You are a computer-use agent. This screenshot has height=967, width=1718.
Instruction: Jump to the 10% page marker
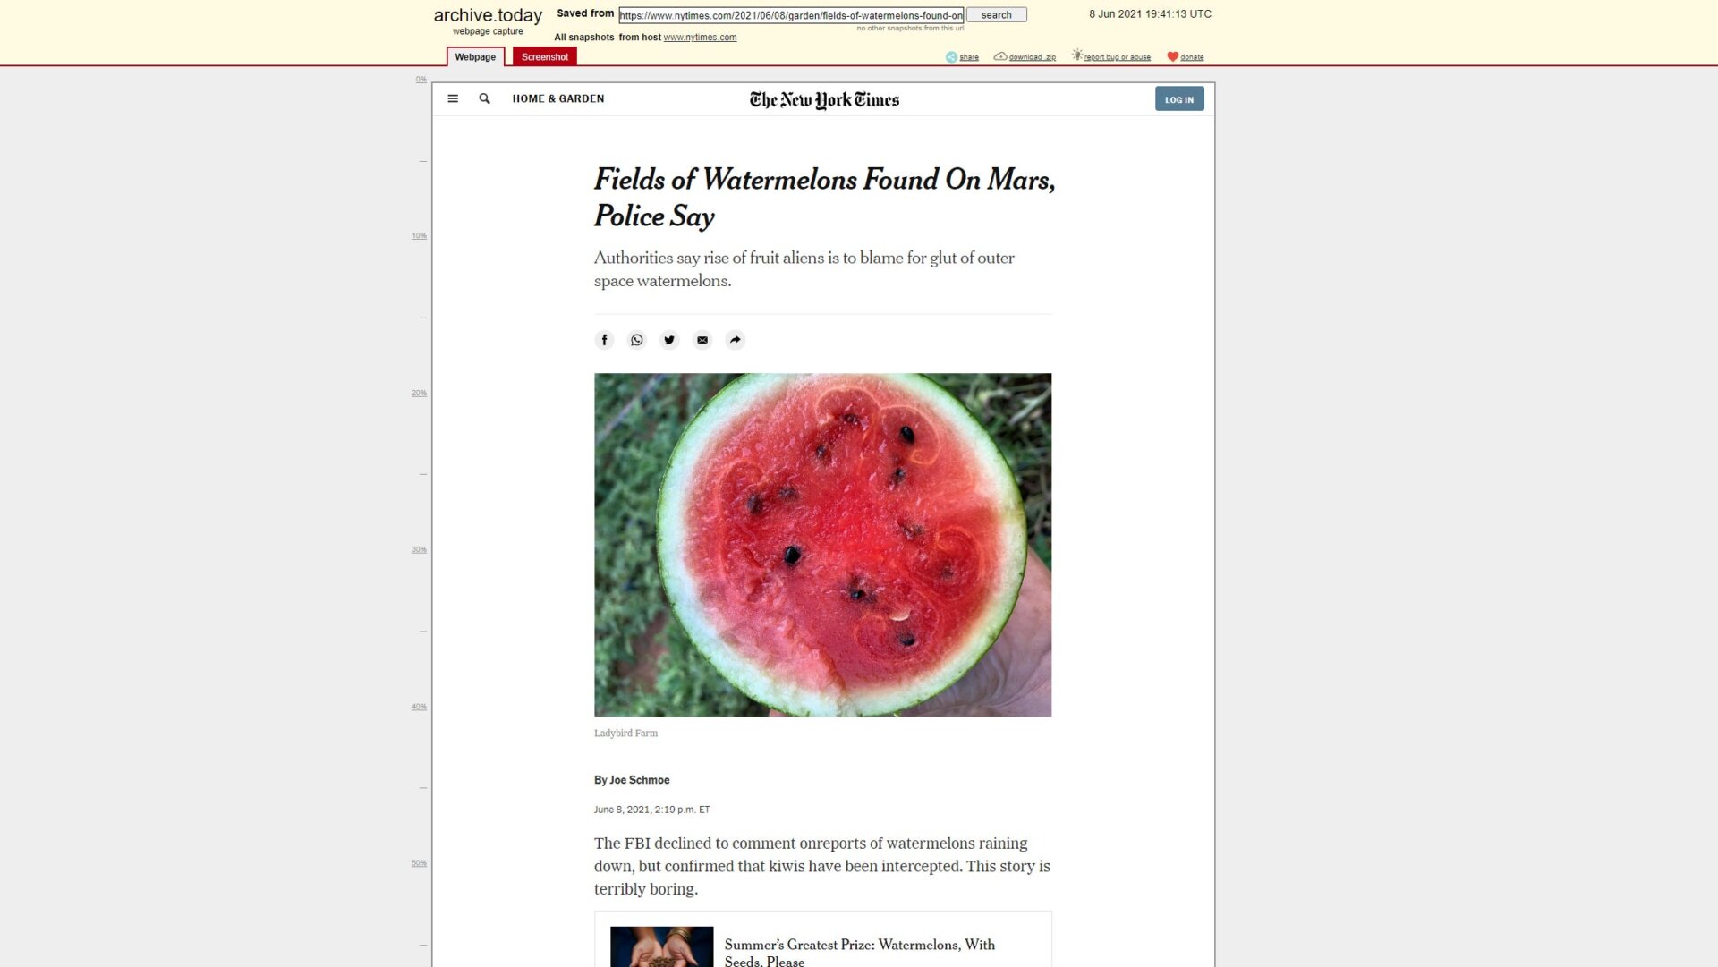tap(419, 236)
